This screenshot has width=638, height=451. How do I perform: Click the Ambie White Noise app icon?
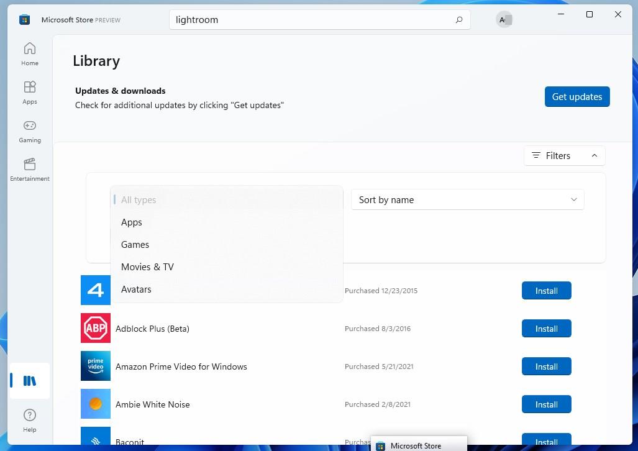[96, 404]
